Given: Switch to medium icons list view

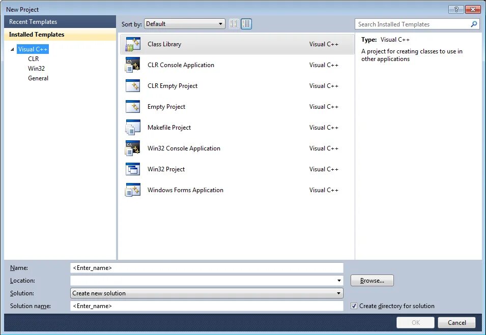Looking at the screenshot, I should pos(246,24).
